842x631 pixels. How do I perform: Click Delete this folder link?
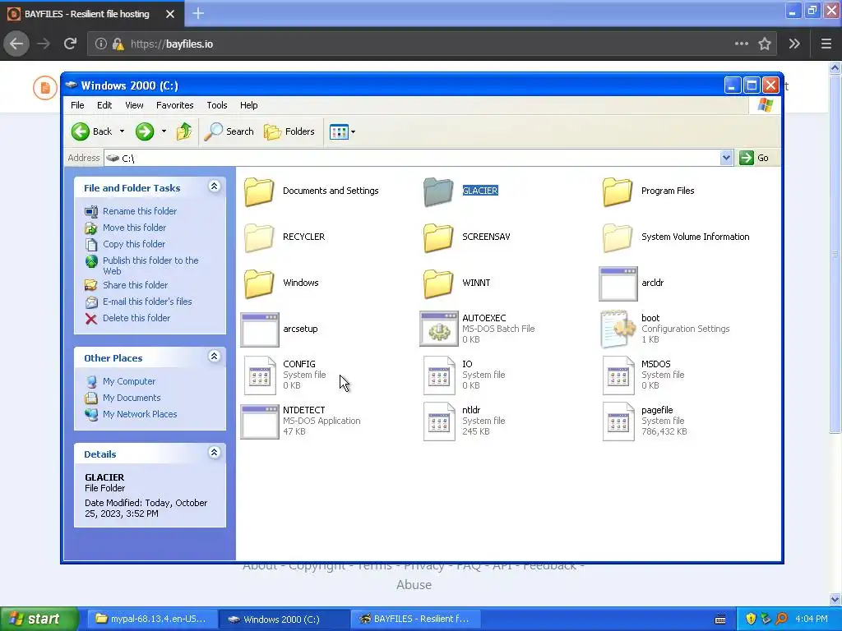[136, 318]
